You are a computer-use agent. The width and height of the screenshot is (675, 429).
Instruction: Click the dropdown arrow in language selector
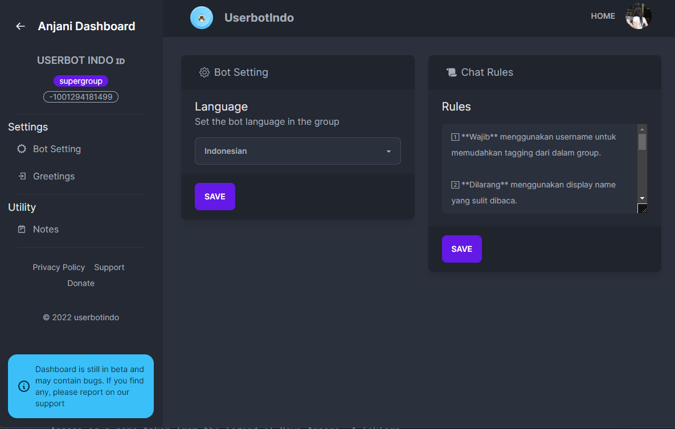point(388,151)
